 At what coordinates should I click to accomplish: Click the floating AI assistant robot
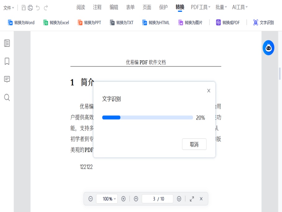coord(268,48)
